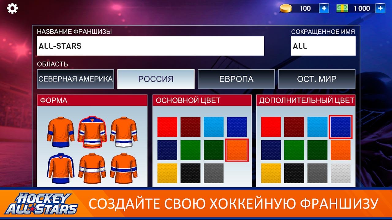
Task: Select the bottom-right jersey with the blue stripe
Action: (x=123, y=168)
